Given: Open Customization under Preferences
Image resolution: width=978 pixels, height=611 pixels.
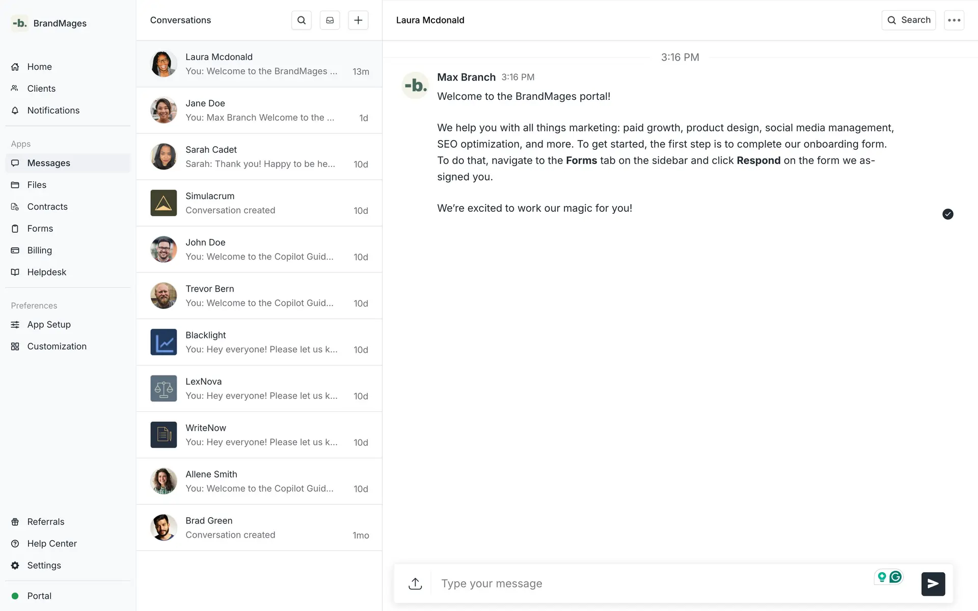Looking at the screenshot, I should click(57, 346).
